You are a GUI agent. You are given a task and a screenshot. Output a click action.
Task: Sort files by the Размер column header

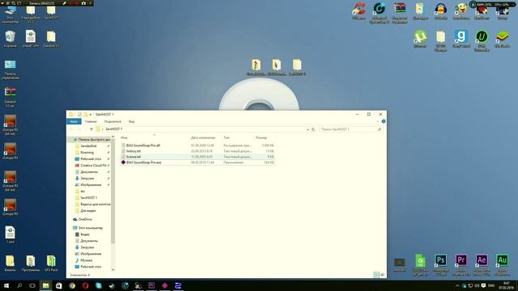pos(261,137)
